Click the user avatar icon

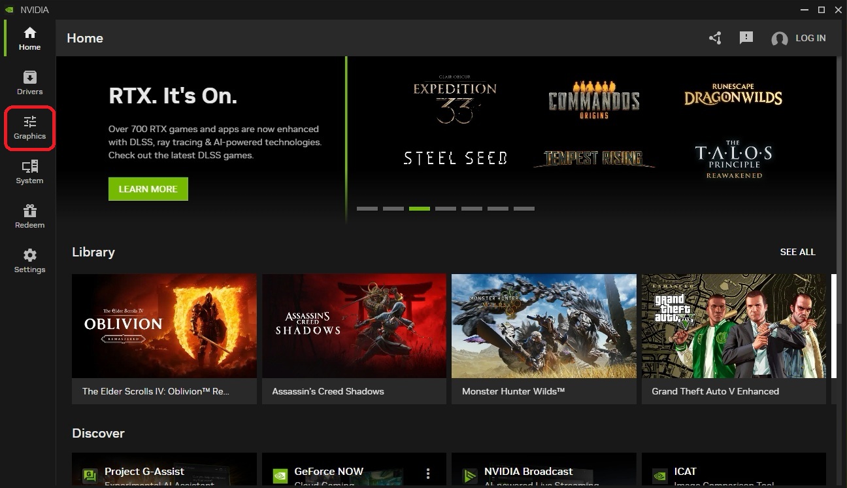(779, 39)
